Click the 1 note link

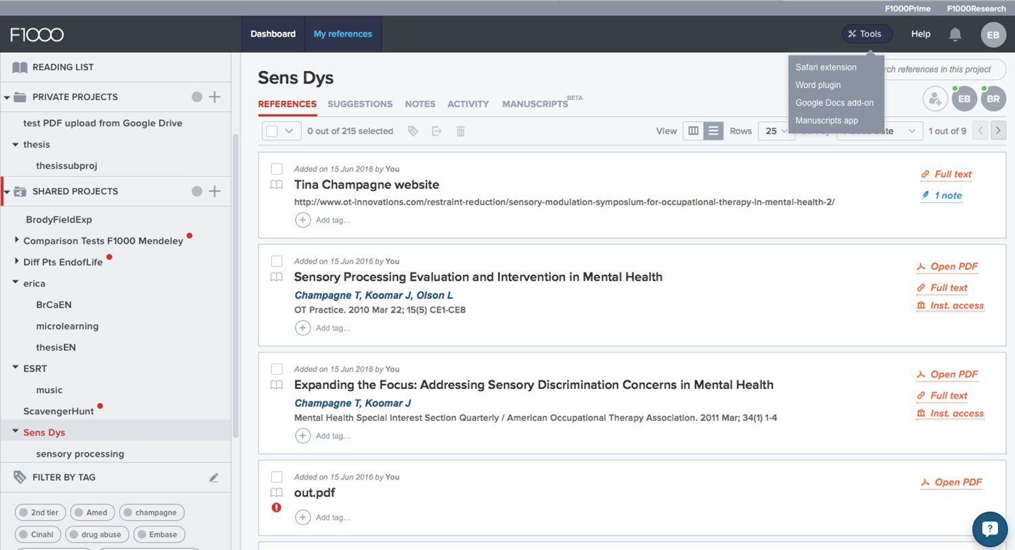(947, 196)
